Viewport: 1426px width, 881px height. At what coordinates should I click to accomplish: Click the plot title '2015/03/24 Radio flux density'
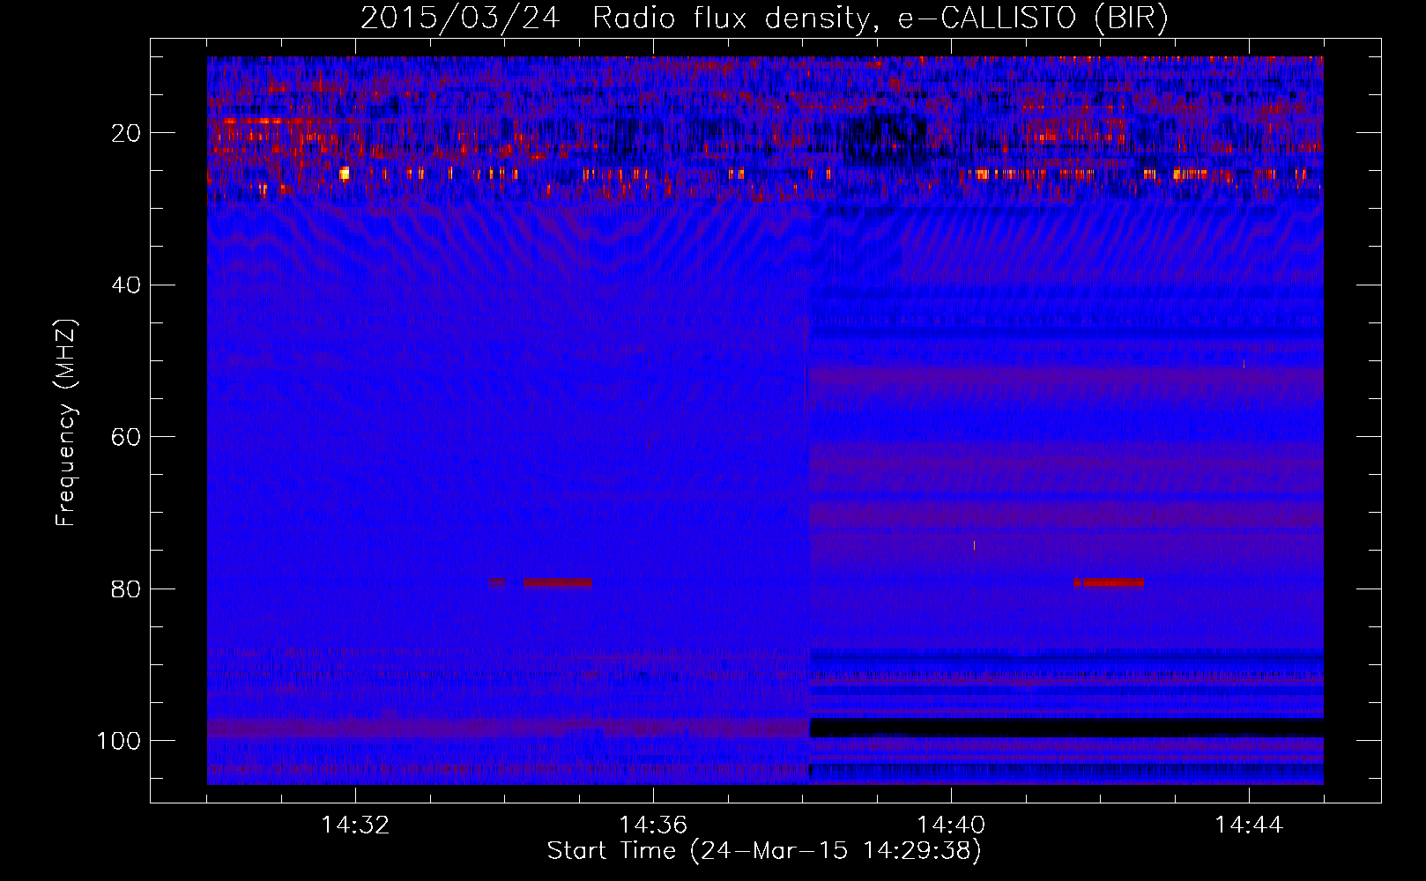pos(615,18)
